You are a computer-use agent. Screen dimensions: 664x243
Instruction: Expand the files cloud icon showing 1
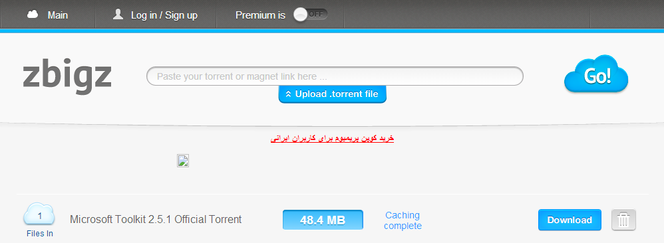[x=39, y=214]
